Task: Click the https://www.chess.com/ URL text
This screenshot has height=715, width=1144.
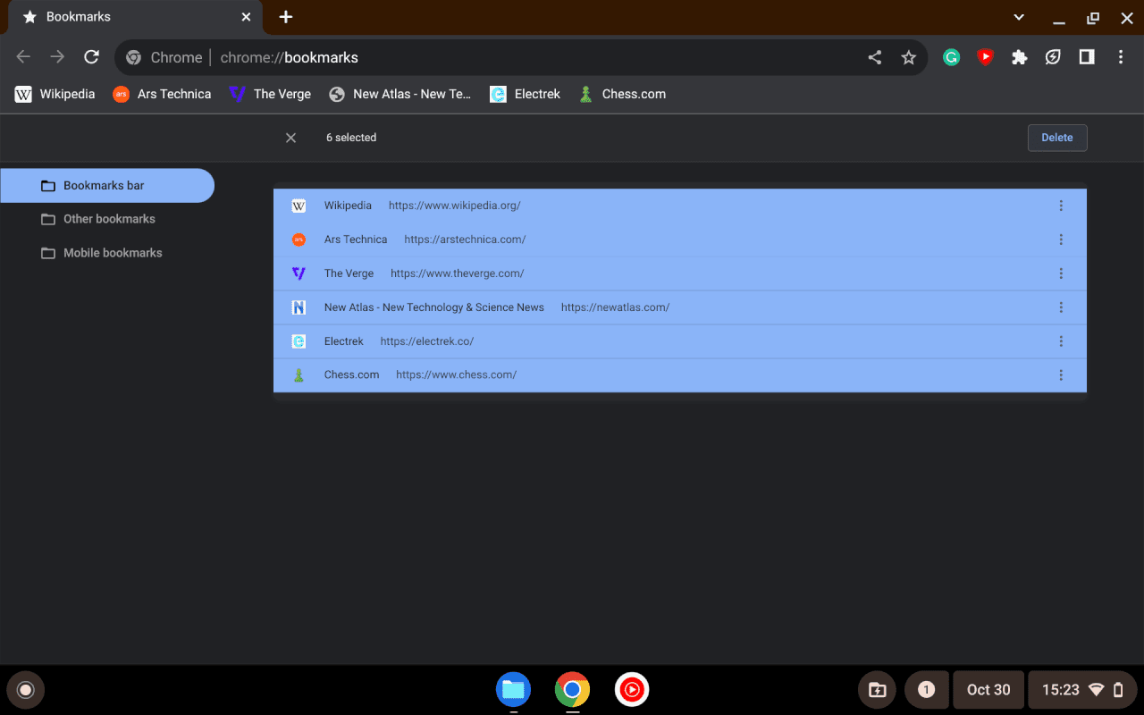Action: point(456,375)
